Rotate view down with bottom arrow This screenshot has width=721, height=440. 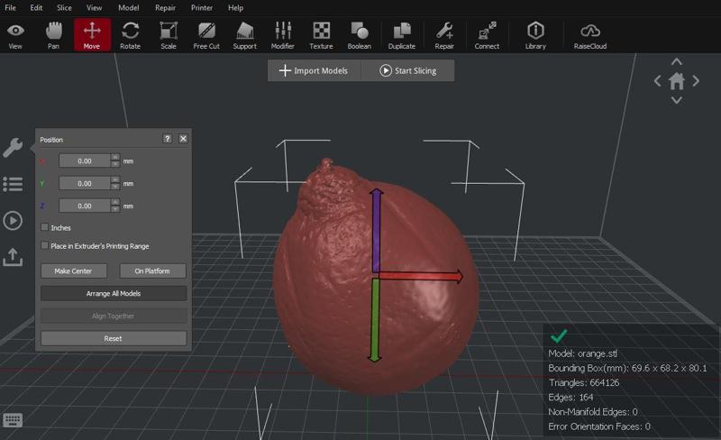[677, 100]
